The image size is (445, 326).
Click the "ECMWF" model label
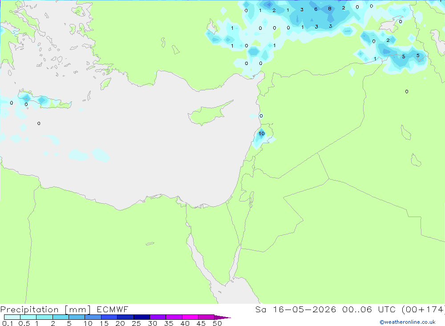tap(113, 309)
